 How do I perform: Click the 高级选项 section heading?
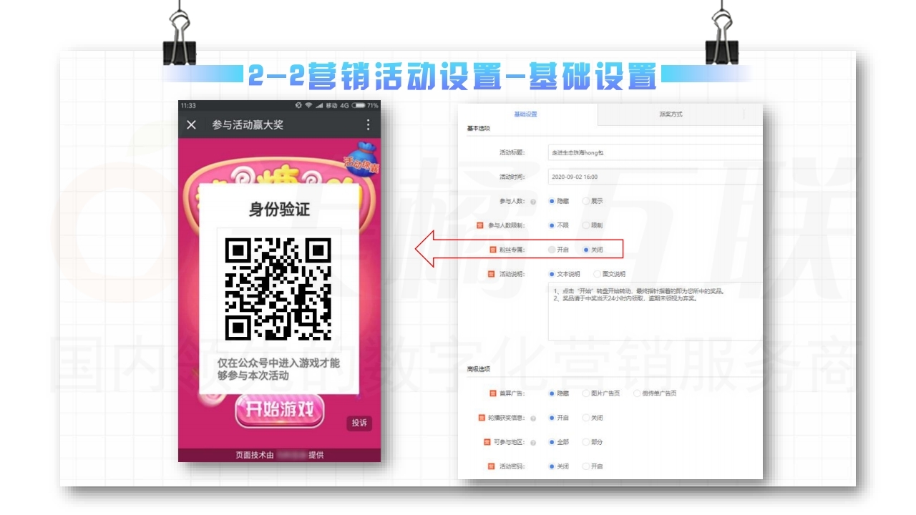(x=478, y=369)
